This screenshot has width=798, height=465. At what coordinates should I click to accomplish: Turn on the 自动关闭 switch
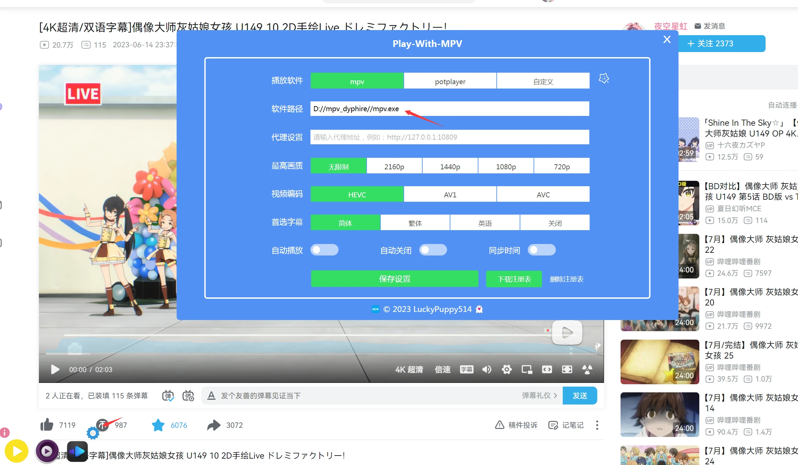tap(433, 250)
